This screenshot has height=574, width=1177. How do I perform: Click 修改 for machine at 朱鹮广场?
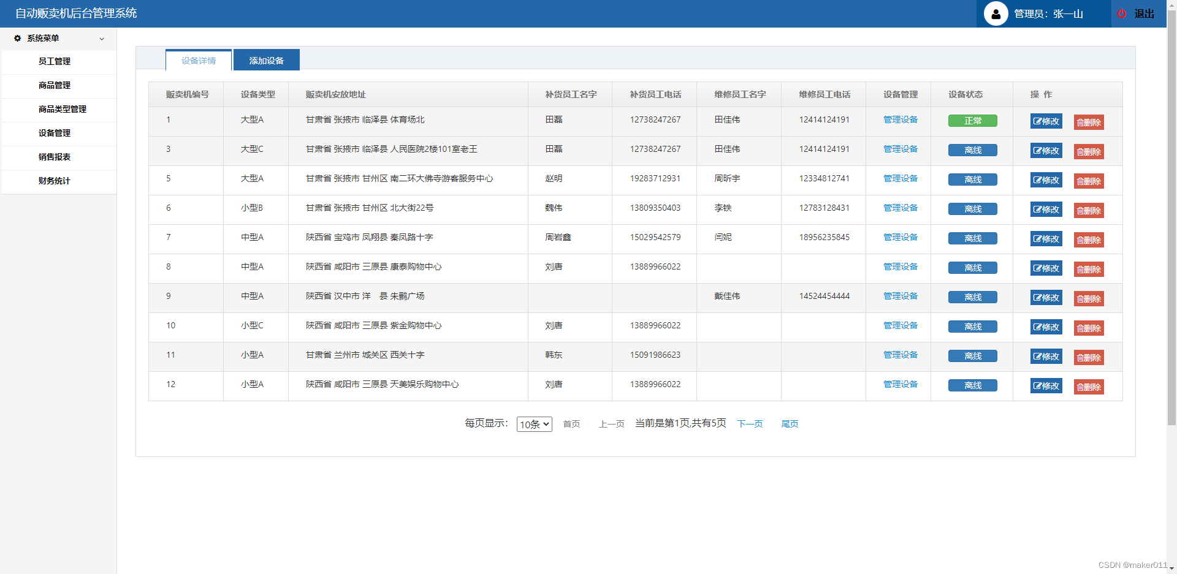click(x=1046, y=298)
